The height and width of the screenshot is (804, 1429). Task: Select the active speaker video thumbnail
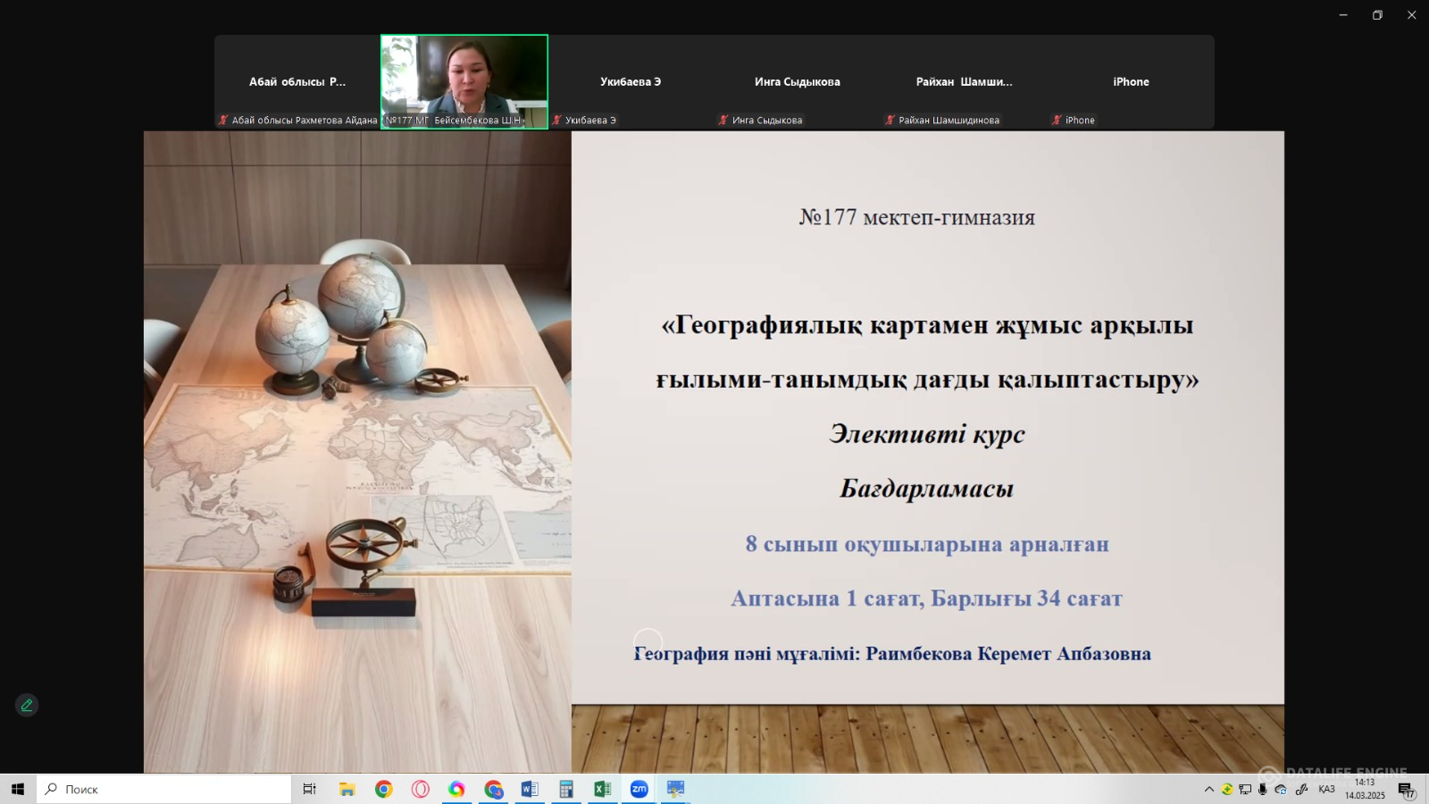click(464, 81)
